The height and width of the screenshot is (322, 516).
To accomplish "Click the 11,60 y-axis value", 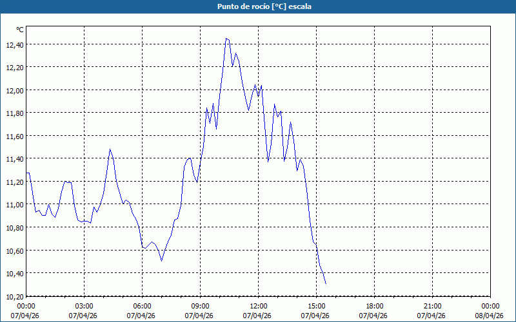I will [x=15, y=137].
